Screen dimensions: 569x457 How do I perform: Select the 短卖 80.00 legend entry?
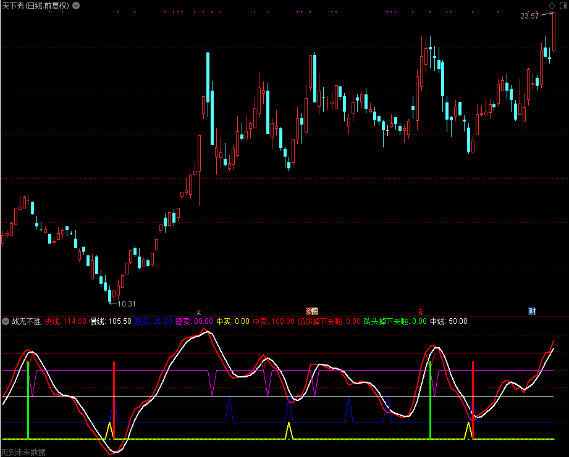[193, 321]
